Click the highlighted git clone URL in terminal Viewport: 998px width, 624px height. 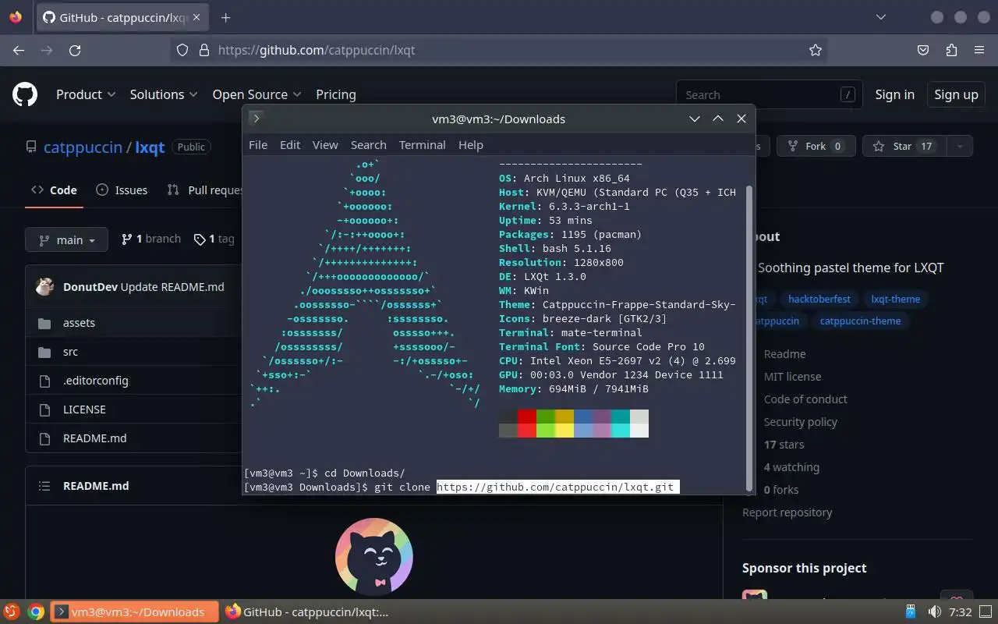tap(557, 487)
